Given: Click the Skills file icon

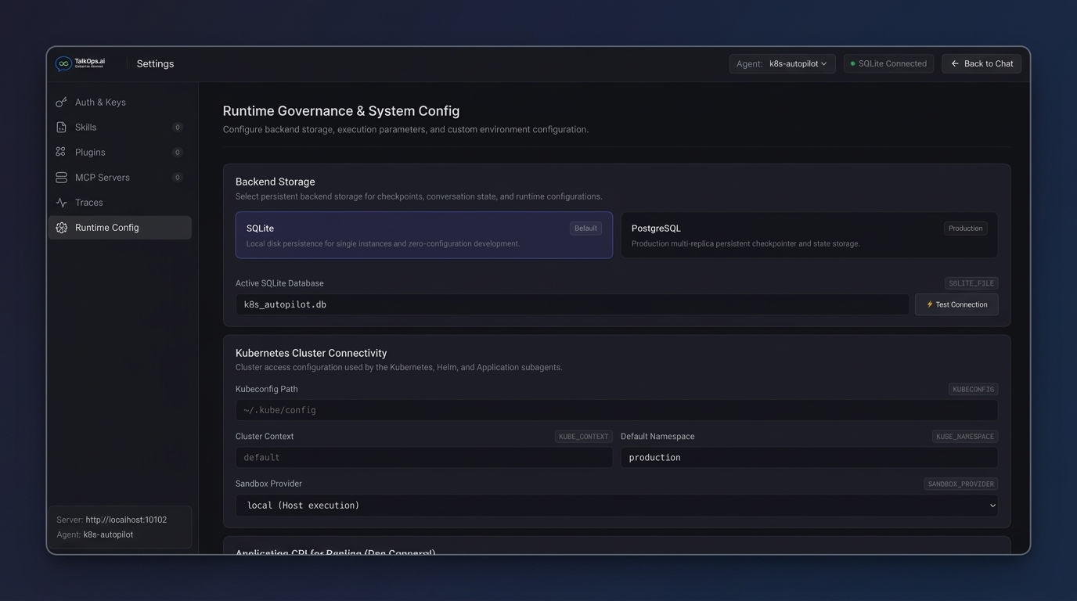Looking at the screenshot, I should 61,128.
